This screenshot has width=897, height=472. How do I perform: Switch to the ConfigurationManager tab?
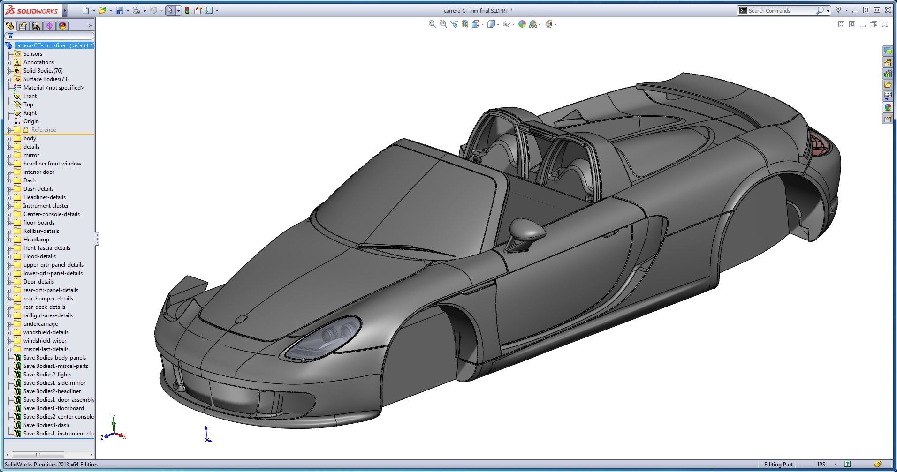click(x=36, y=26)
